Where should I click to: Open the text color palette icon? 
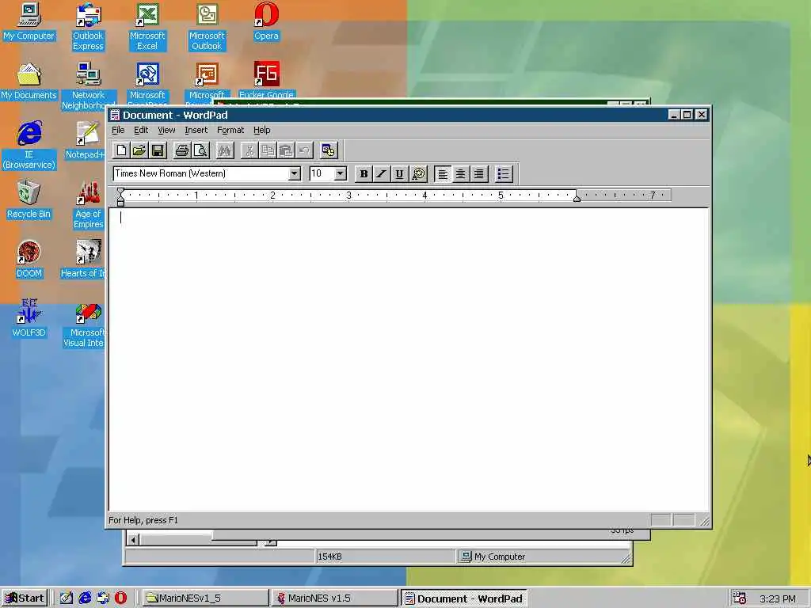click(x=418, y=173)
